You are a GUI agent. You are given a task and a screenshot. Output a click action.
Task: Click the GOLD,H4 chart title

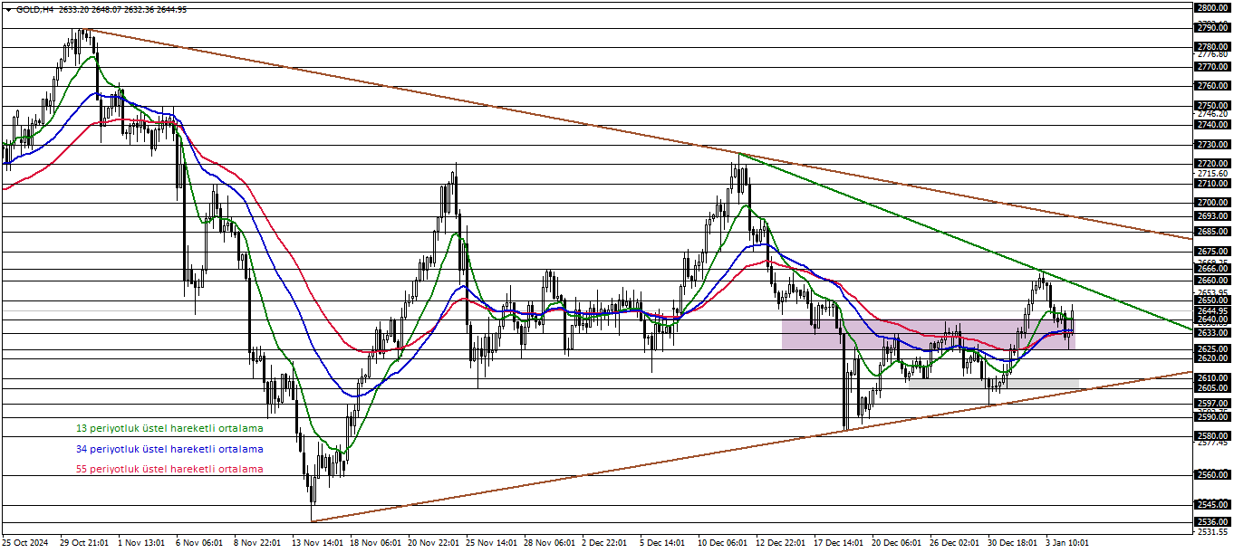pyautogui.click(x=33, y=9)
